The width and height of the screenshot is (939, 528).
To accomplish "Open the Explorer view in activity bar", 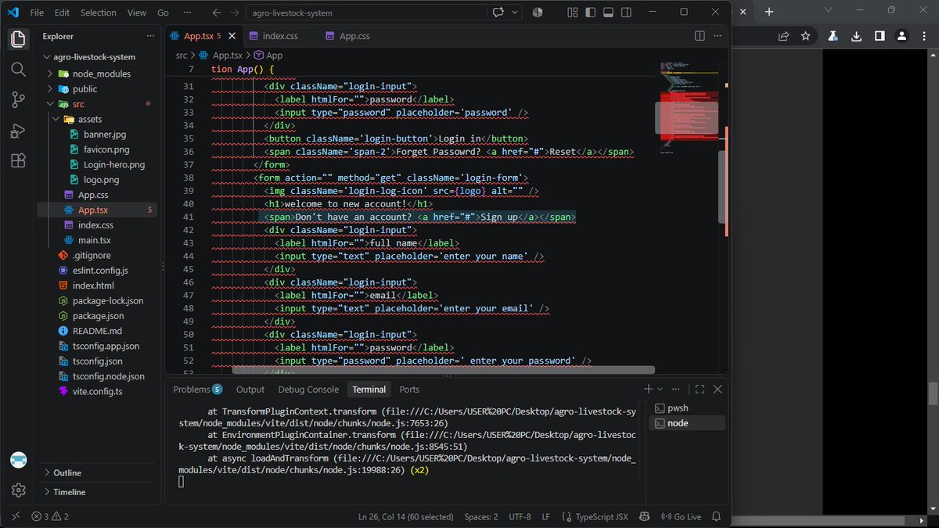I will 18,39.
